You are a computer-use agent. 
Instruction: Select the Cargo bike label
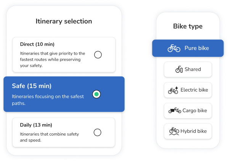pyautogui.click(x=194, y=111)
